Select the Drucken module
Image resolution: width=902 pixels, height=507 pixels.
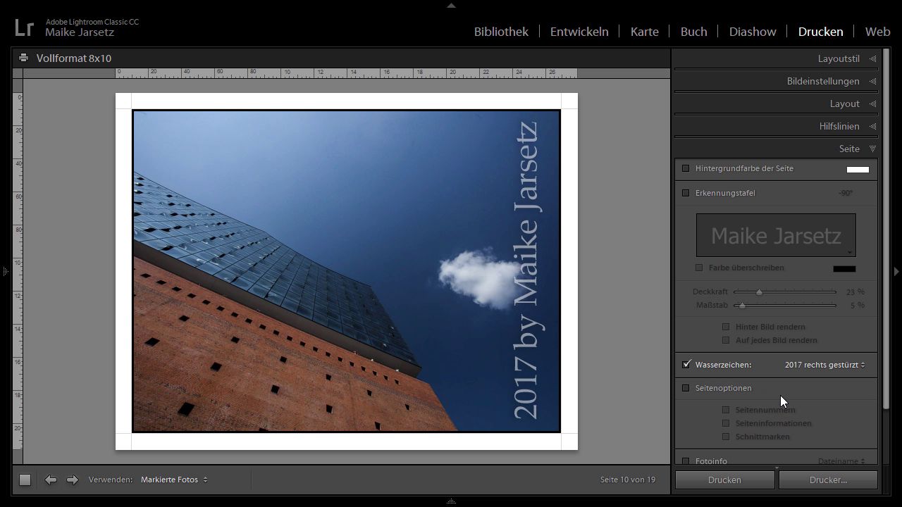coord(820,32)
